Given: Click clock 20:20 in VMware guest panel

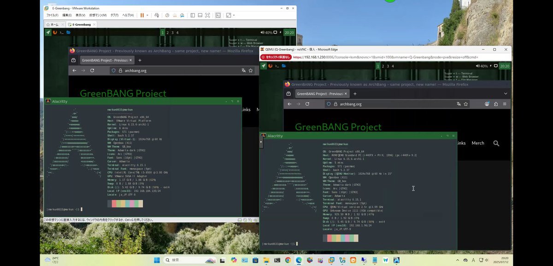Looking at the screenshot, I should (289, 33).
